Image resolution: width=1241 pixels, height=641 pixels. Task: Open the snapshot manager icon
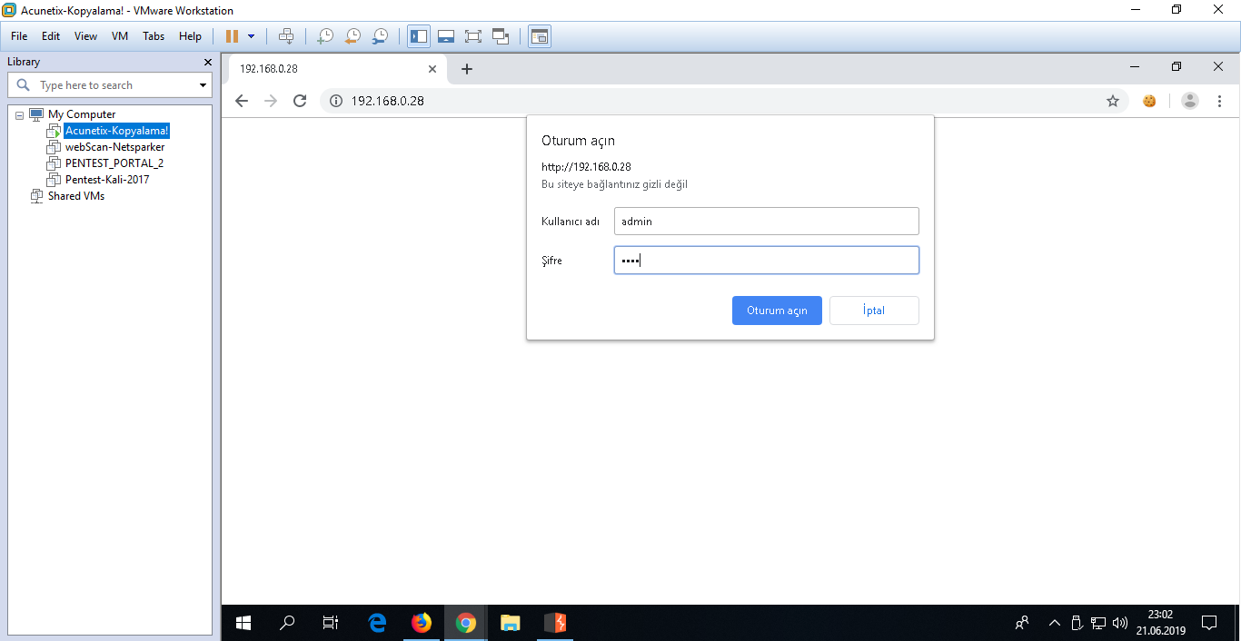pyautogui.click(x=380, y=36)
